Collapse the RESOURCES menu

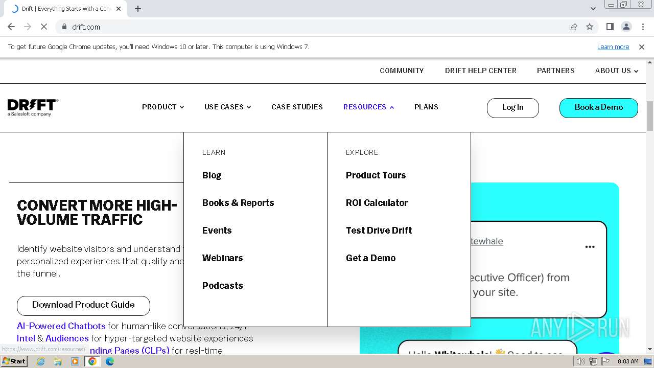point(368,107)
